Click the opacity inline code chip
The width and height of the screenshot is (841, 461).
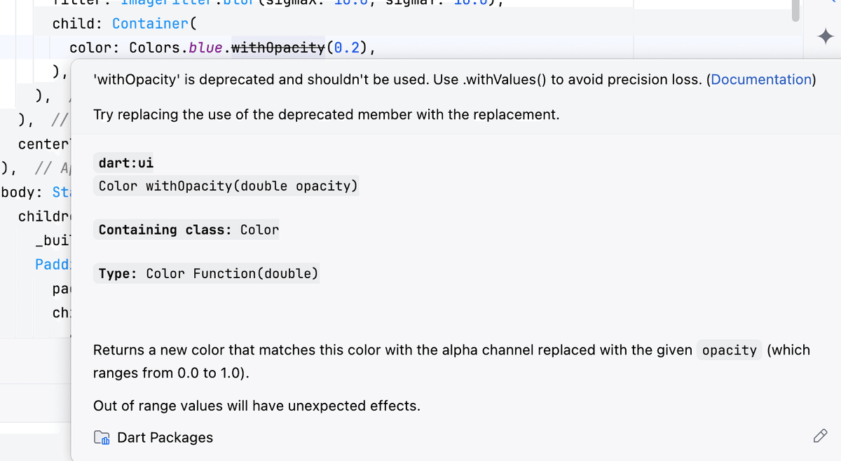pyautogui.click(x=729, y=350)
